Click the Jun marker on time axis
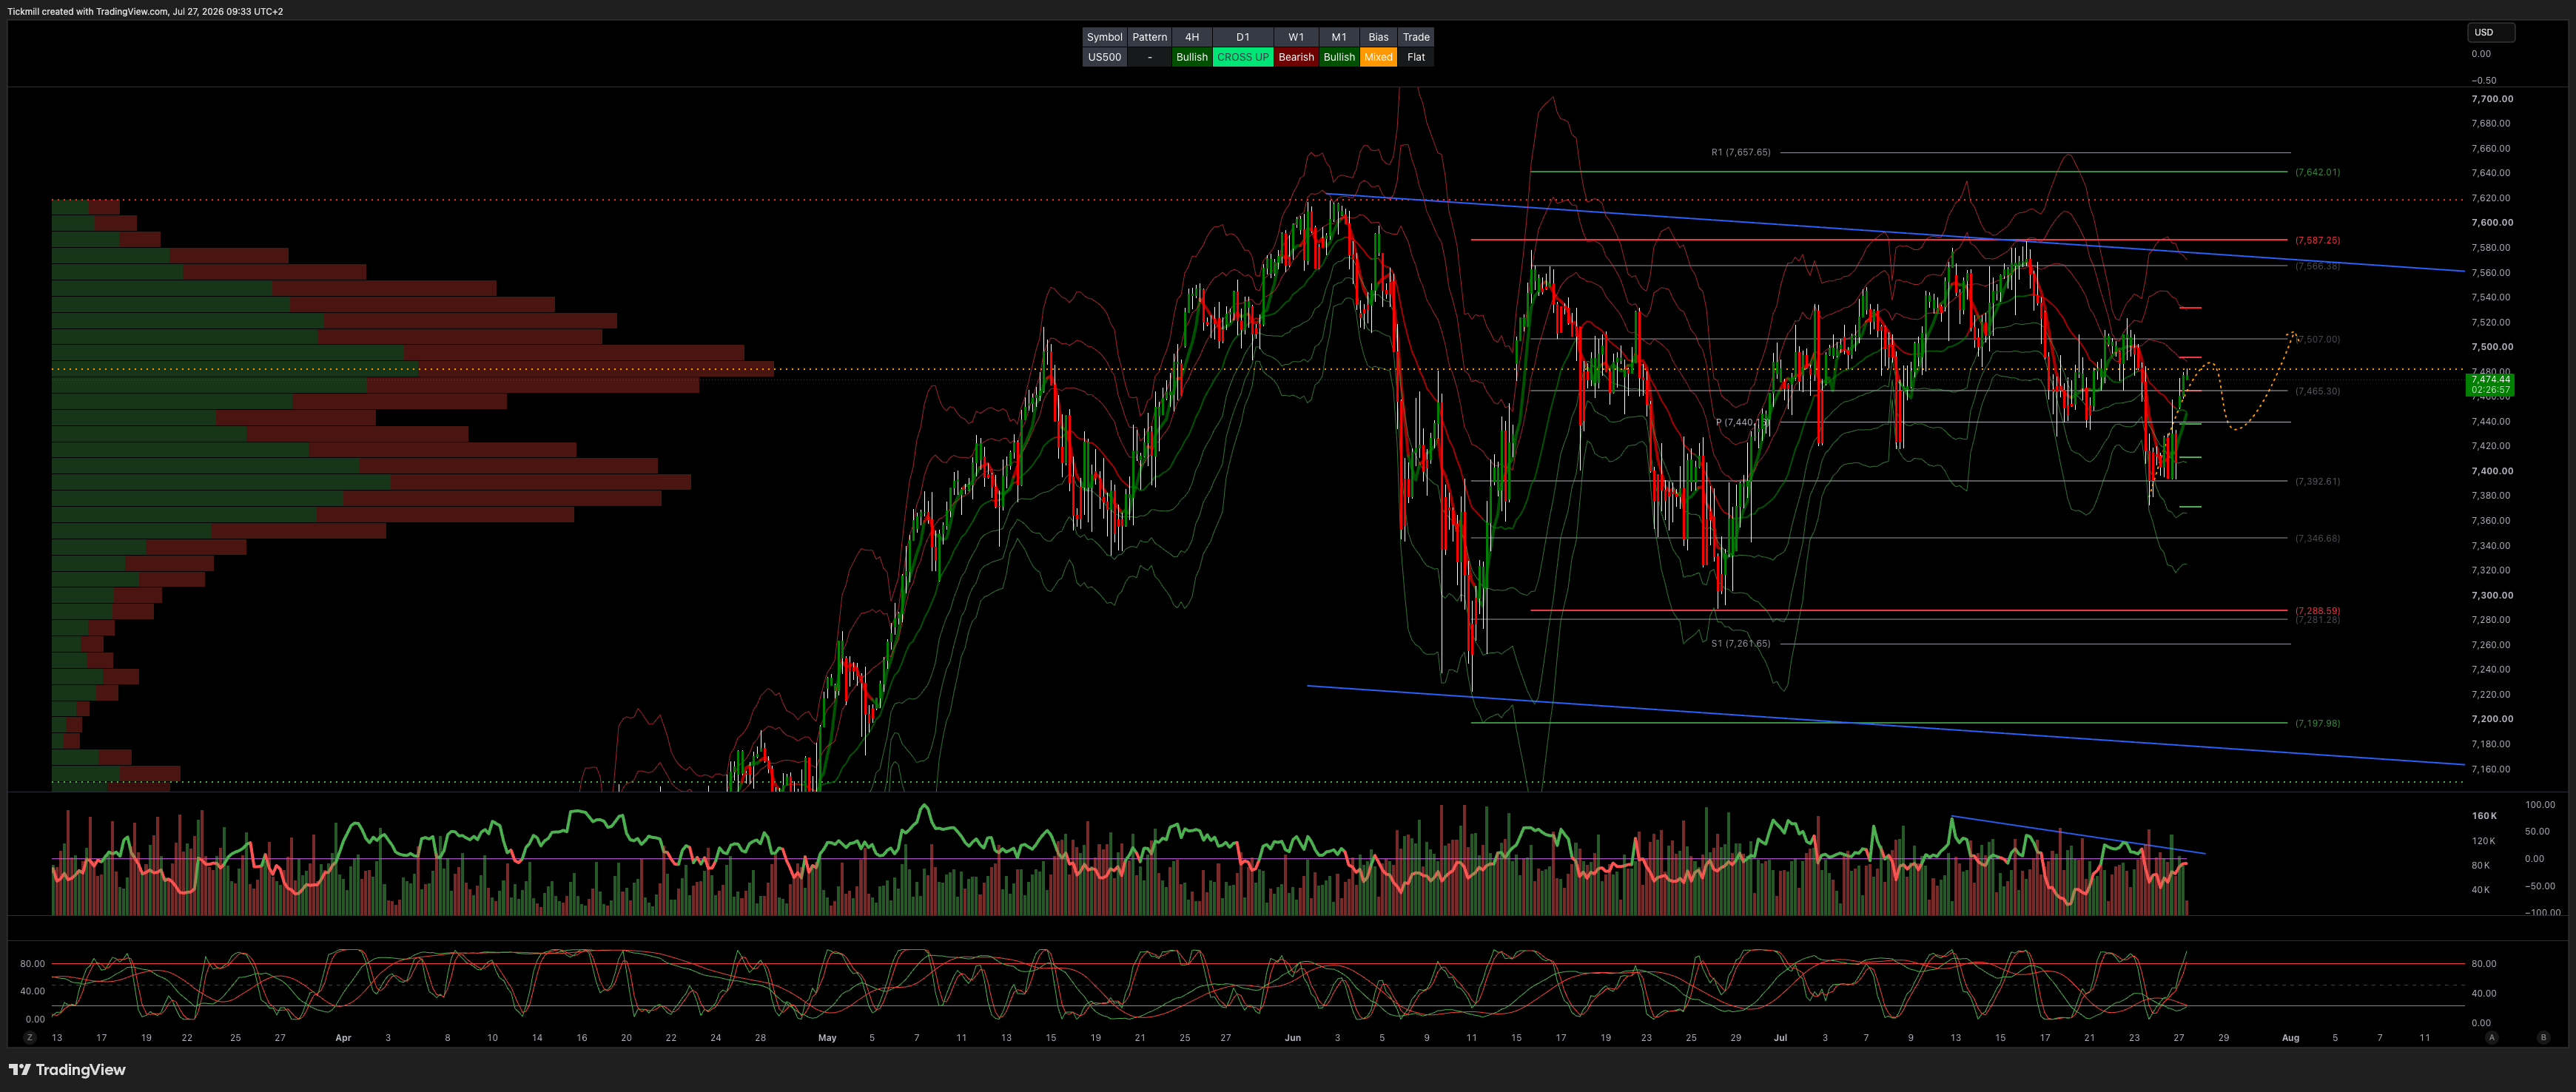The width and height of the screenshot is (2576, 1092). pyautogui.click(x=1292, y=1038)
